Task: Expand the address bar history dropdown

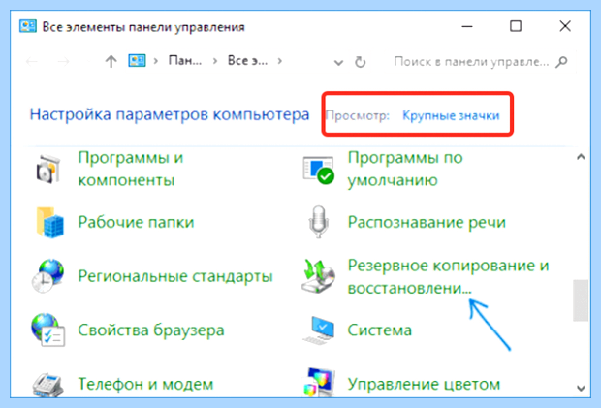Action: pos(338,62)
